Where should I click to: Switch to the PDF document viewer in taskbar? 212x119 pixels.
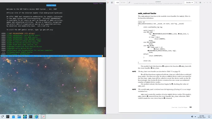[x=43, y=117]
